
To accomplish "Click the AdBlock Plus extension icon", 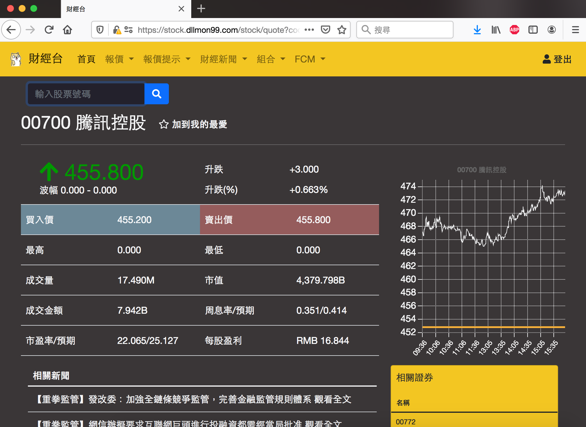I will pyautogui.click(x=514, y=30).
